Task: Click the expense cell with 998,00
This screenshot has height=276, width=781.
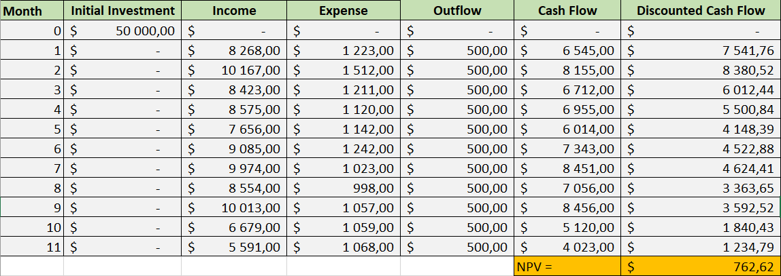Action: pos(344,188)
